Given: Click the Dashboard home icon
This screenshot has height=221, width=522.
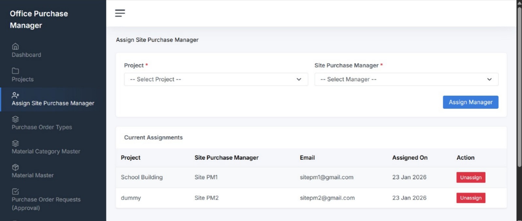Looking at the screenshot, I should point(15,46).
